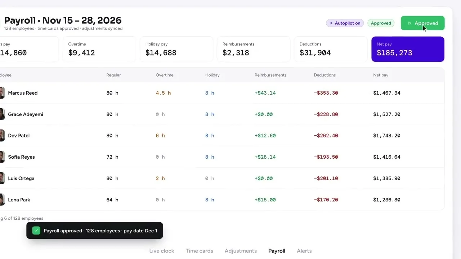Go to the Alerts tab
The height and width of the screenshot is (259, 461).
[304, 251]
